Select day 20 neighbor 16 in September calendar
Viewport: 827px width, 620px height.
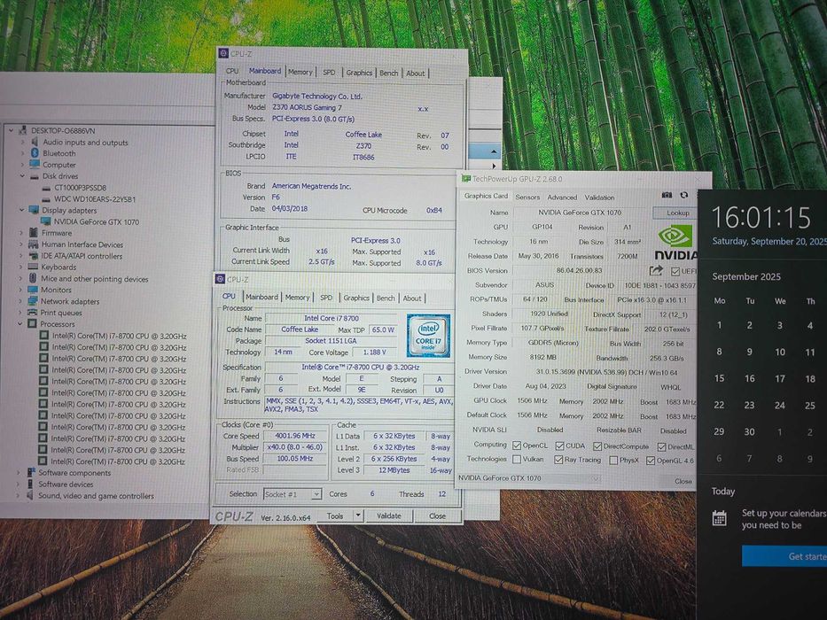[x=750, y=378]
